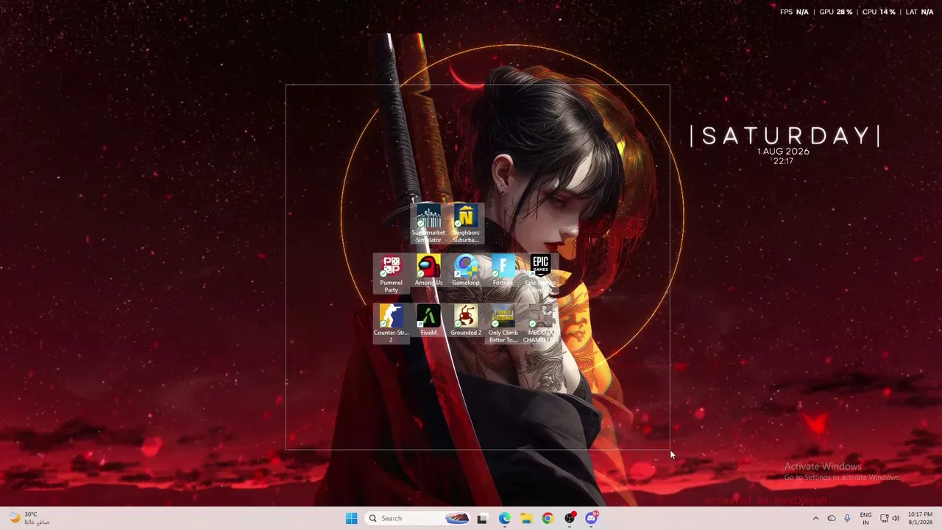
Task: Select the Epic Games Launcher shortcut
Action: pos(540,274)
